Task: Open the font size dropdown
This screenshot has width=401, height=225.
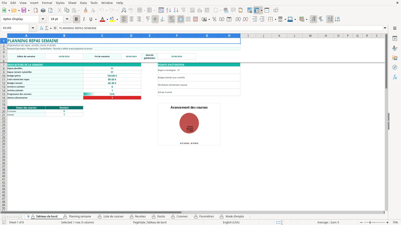Action: (x=67, y=19)
